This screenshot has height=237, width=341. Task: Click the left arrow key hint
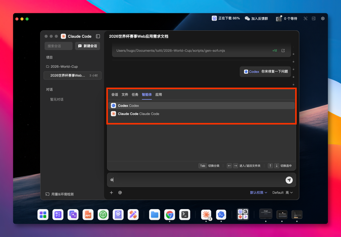(229, 166)
